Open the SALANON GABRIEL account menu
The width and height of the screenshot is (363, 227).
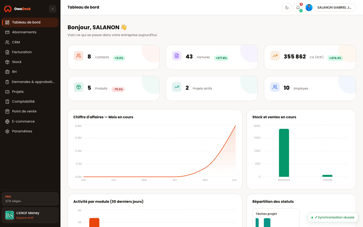coord(335,8)
